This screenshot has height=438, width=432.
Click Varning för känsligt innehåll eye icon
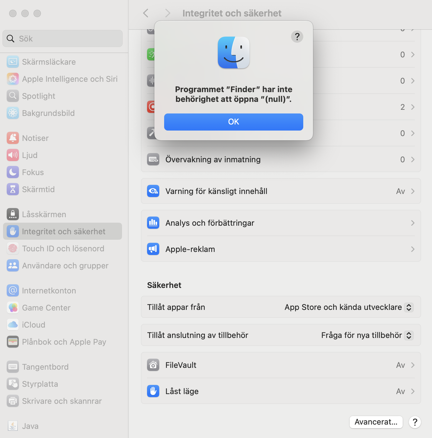point(153,191)
